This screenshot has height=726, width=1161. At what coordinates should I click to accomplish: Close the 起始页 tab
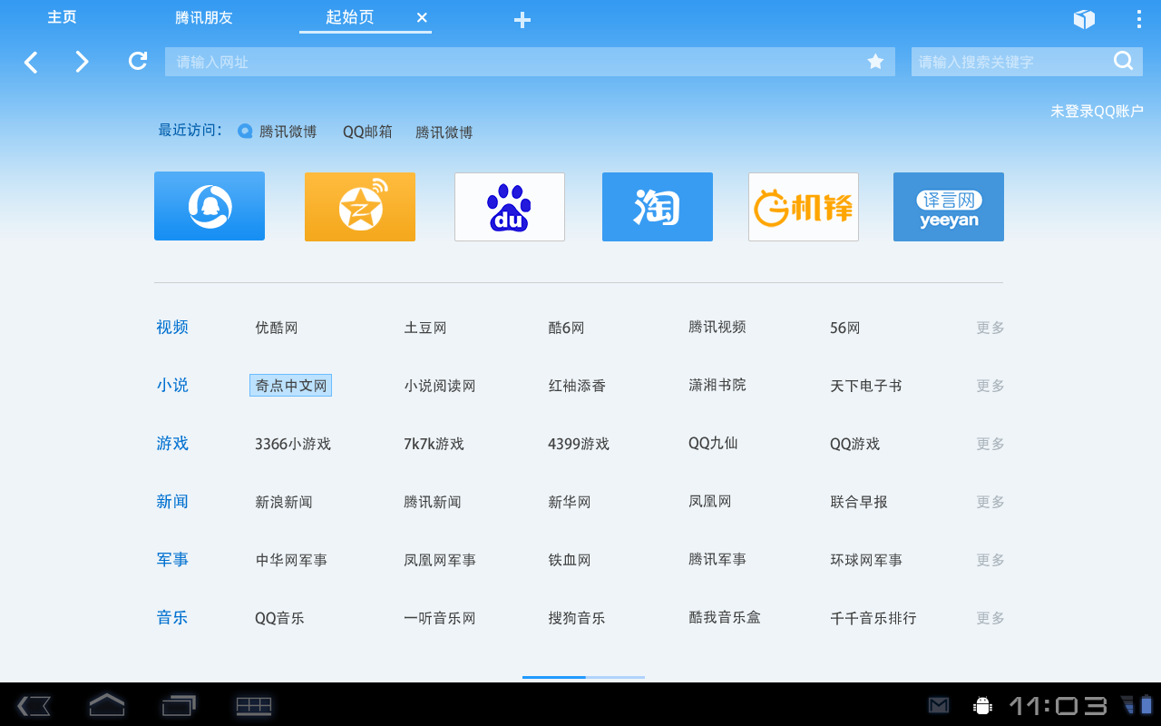(422, 17)
